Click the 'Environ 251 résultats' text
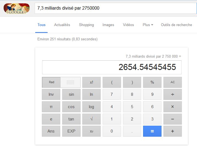The image size is (197, 146). pyautogui.click(x=54, y=39)
